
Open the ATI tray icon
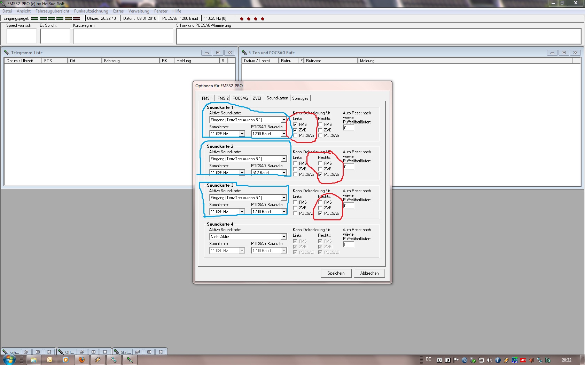click(x=523, y=360)
